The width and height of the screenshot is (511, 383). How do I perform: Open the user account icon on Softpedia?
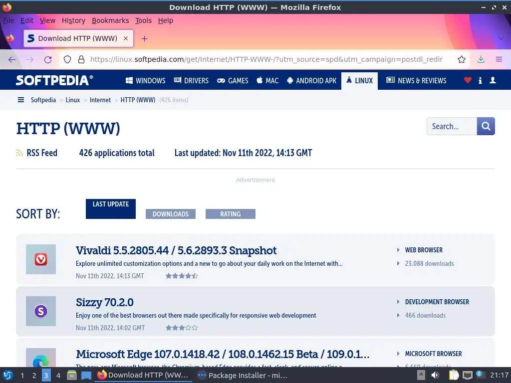pyautogui.click(x=493, y=80)
